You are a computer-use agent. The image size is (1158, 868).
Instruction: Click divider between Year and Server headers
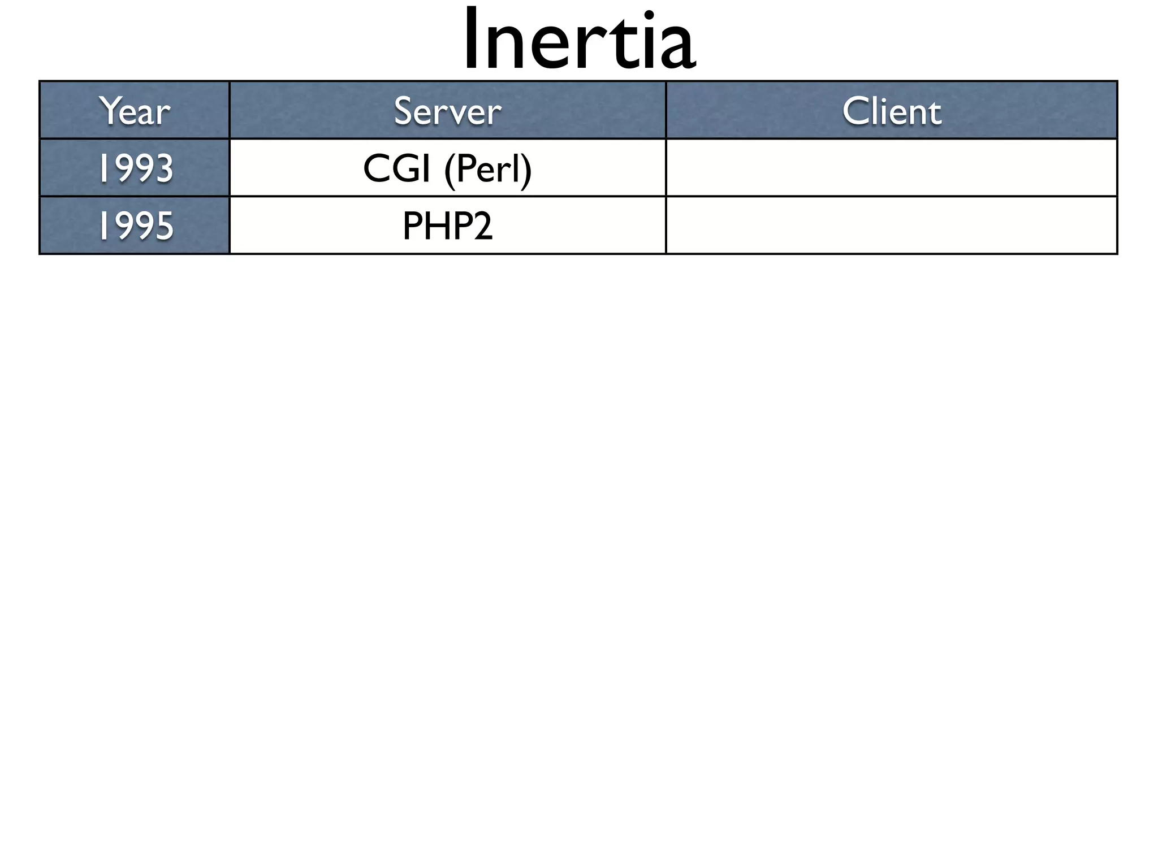[x=230, y=110]
